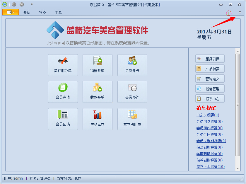This screenshot has width=246, height=184.
Task: Click the 2017年3月31日 date text
Action: [214, 32]
